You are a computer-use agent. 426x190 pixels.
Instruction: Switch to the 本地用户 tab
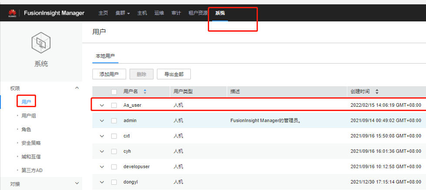point(105,56)
